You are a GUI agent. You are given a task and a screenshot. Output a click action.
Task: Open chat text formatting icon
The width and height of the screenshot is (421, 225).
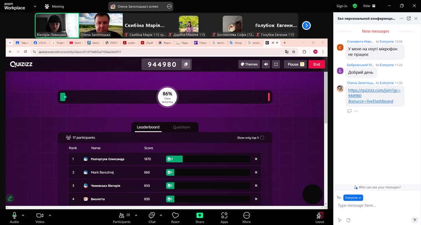[x=340, y=220]
